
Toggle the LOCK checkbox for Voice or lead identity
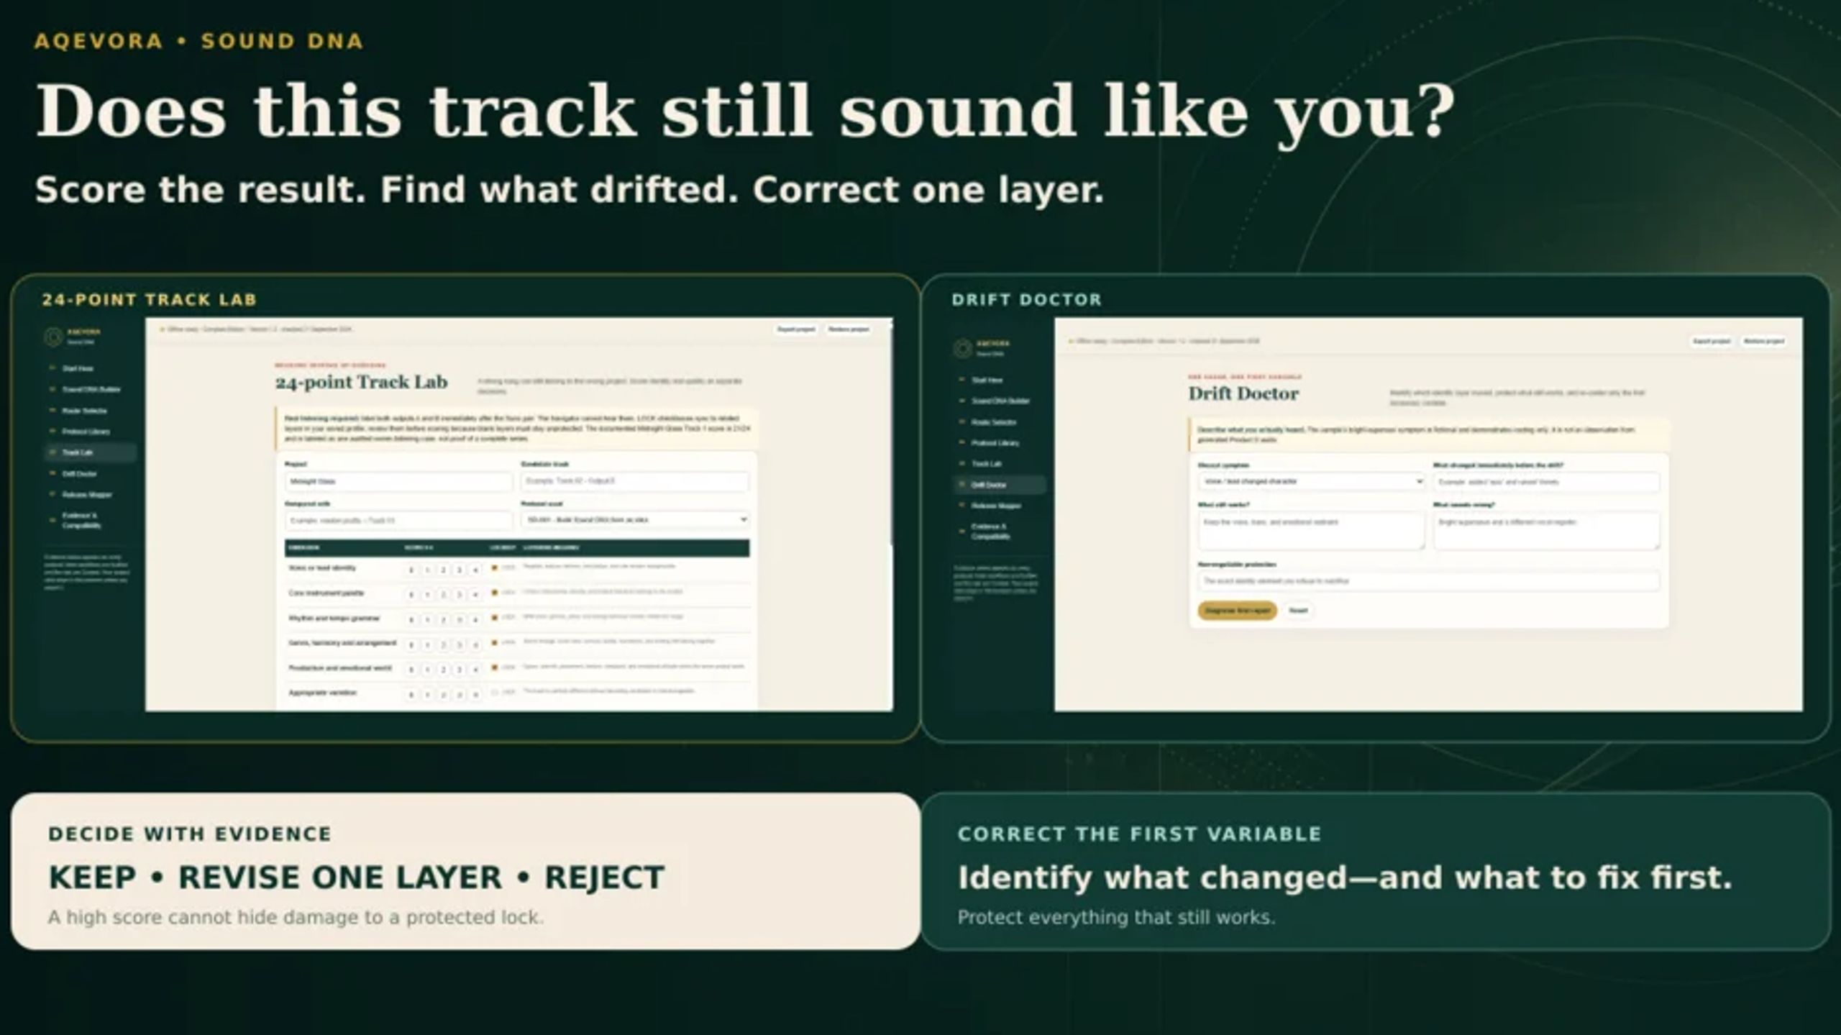[x=494, y=567]
